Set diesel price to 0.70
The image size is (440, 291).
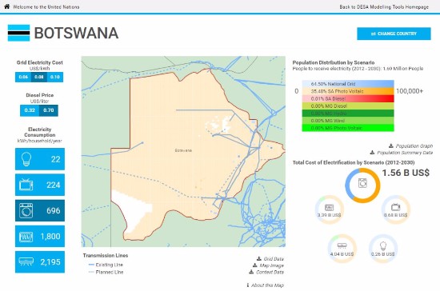click(49, 110)
